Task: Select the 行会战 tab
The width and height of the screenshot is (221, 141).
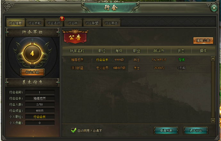Action: click(x=73, y=23)
